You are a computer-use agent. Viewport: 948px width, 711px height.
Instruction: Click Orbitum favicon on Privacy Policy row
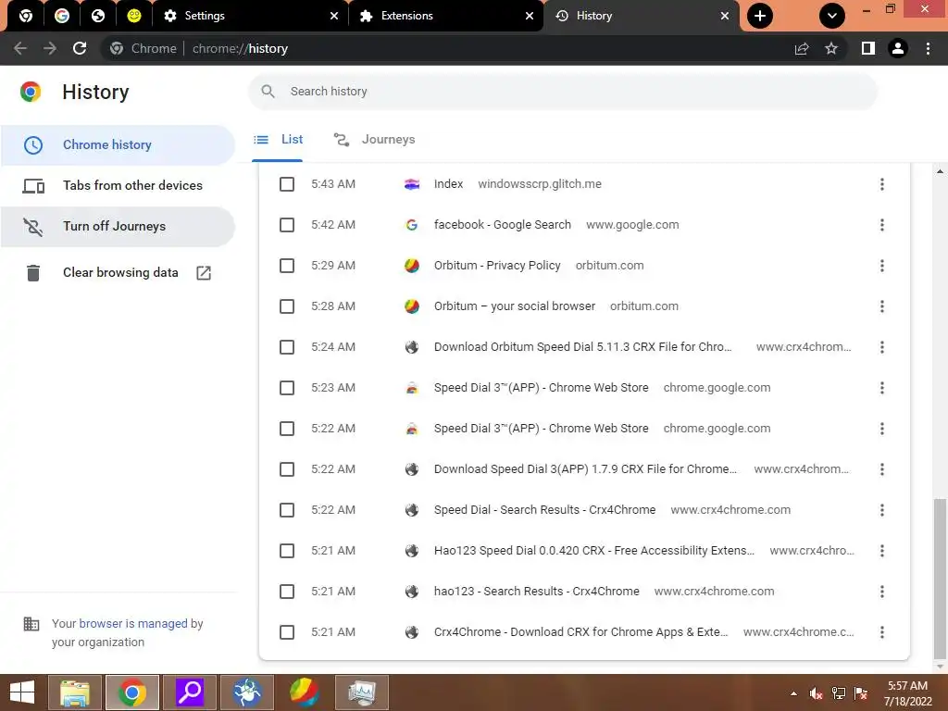coord(412,266)
